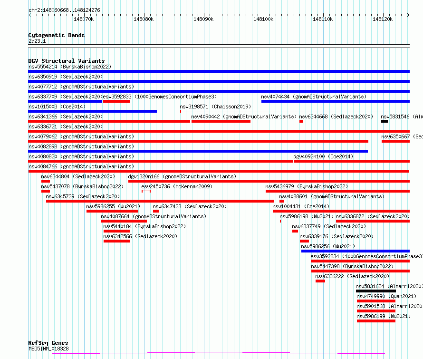
Task: Click the nsv4080820 gnomAD variant label
Action: [x=81, y=156]
